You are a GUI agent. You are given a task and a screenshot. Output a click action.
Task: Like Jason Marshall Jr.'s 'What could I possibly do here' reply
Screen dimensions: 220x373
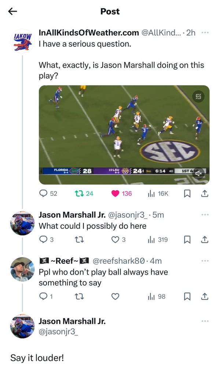coord(115,239)
